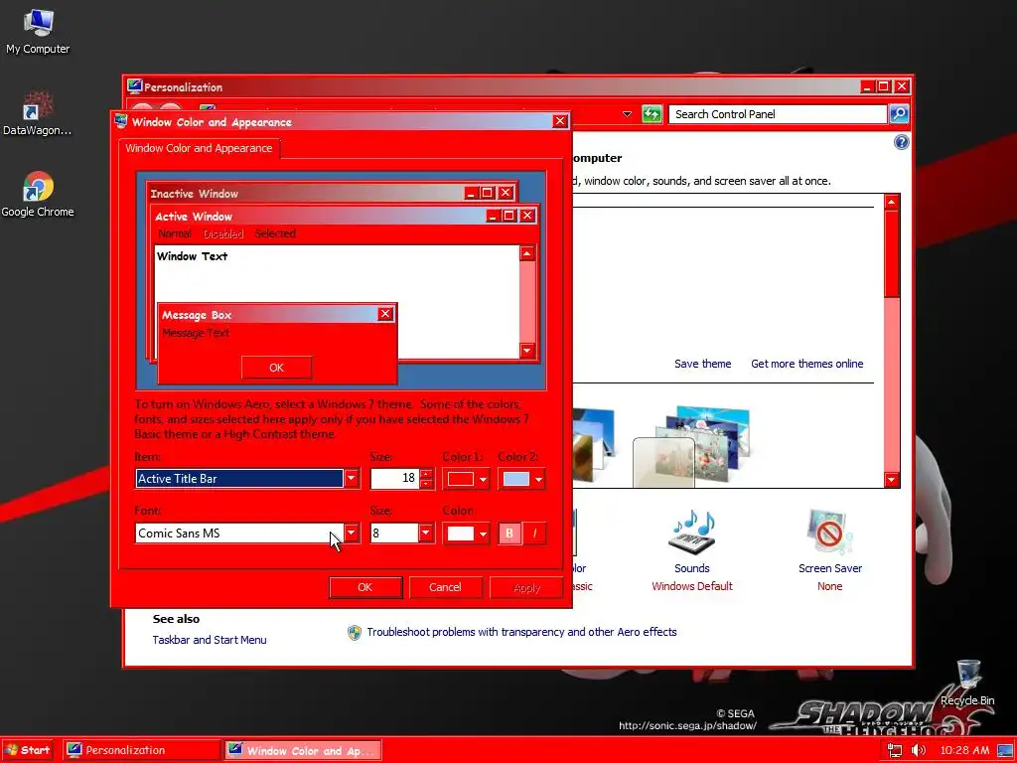The width and height of the screenshot is (1017, 763).
Task: Click the Apply button
Action: click(x=526, y=587)
